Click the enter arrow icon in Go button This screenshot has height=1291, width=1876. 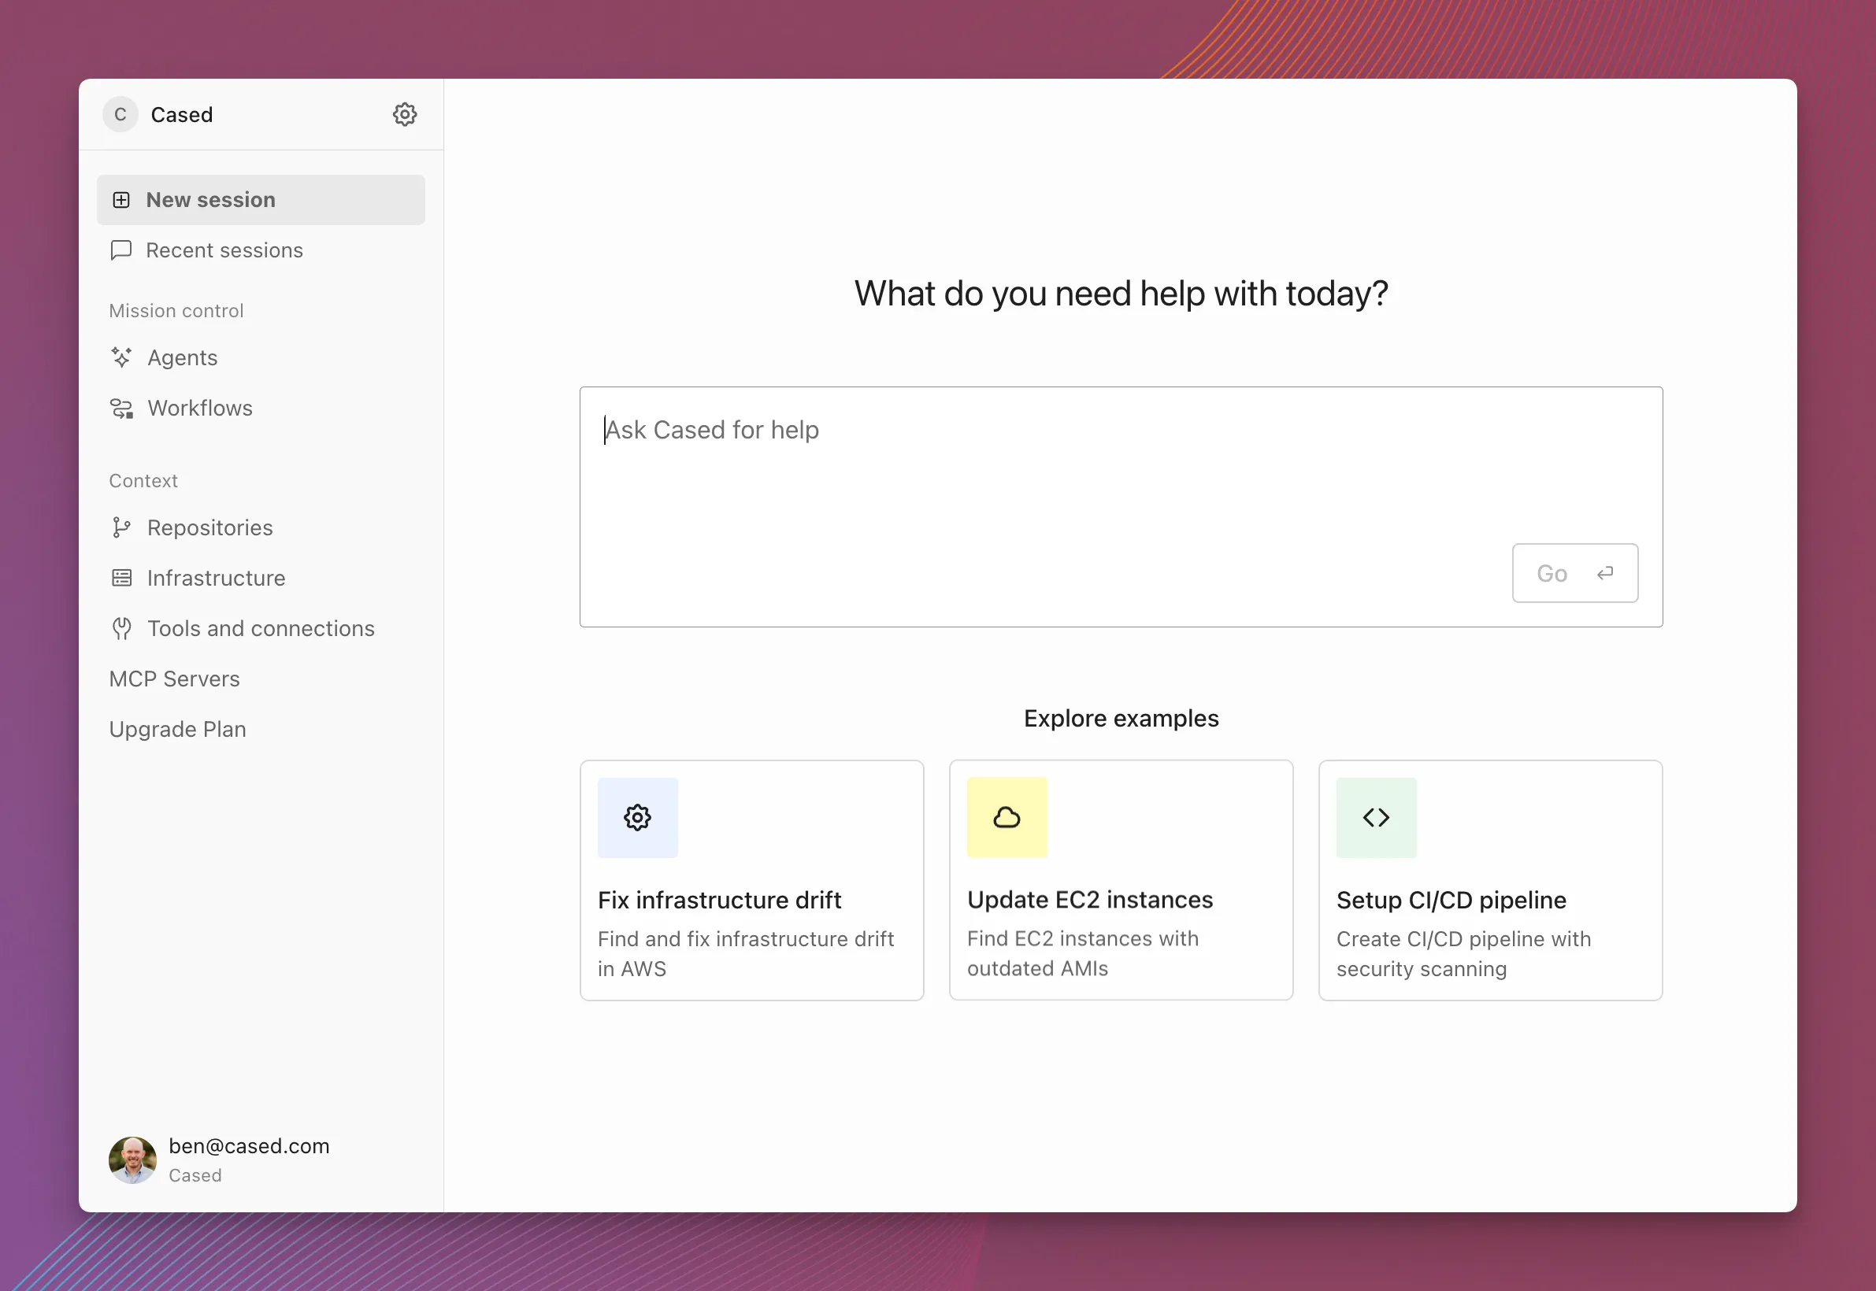tap(1605, 574)
